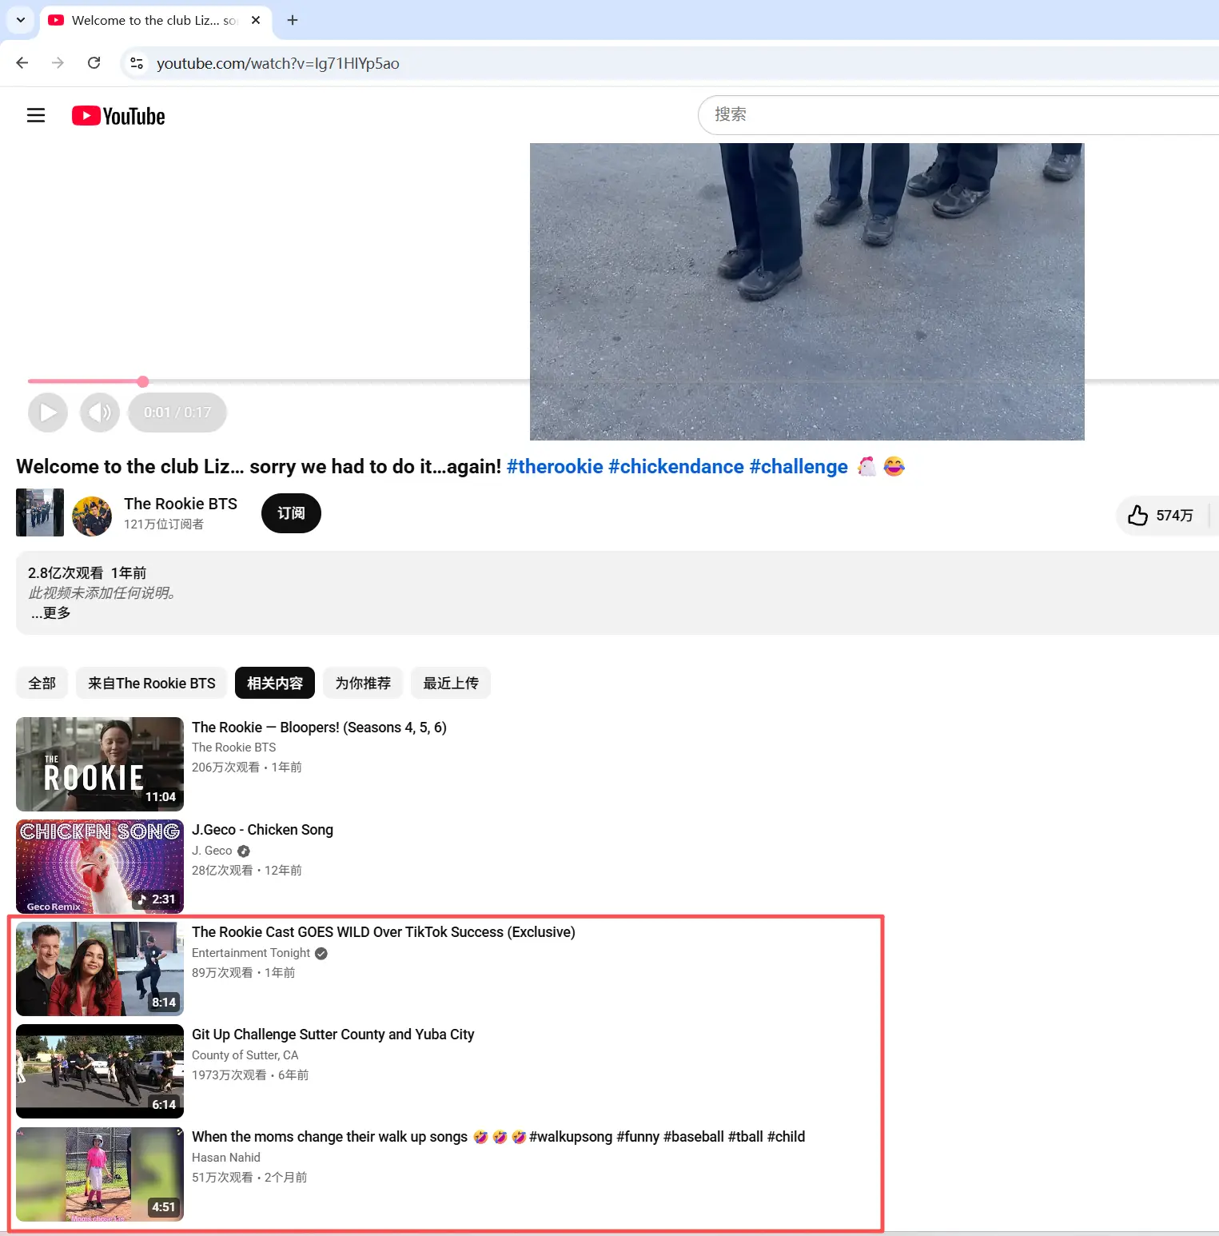Click the '1973万次观看・6年前' stats text
This screenshot has height=1236, width=1219.
click(x=250, y=1075)
